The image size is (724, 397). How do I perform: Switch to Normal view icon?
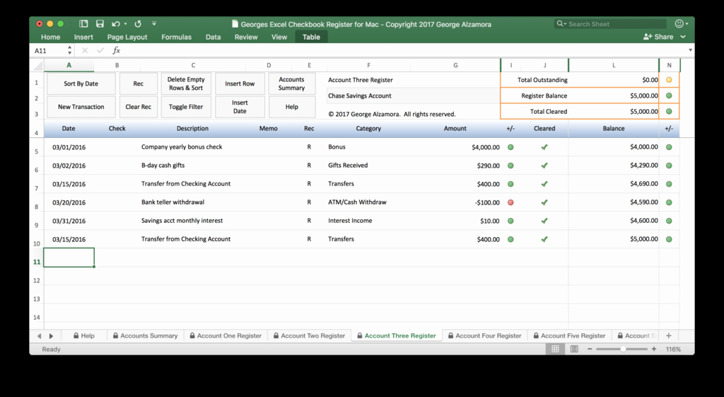(556, 350)
